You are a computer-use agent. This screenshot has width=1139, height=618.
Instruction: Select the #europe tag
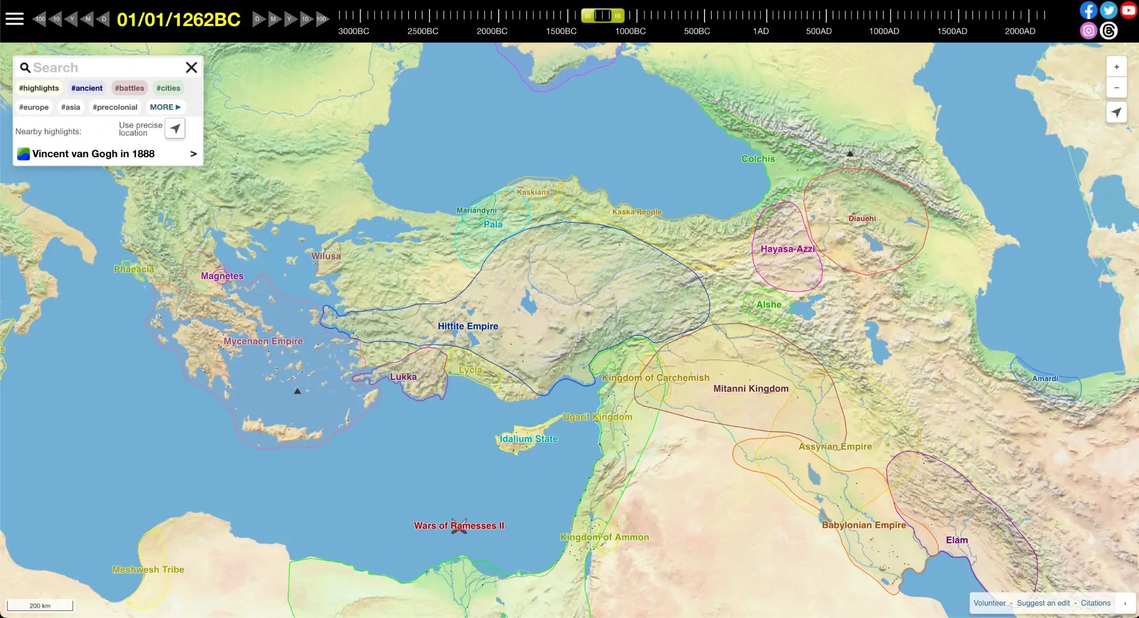34,107
